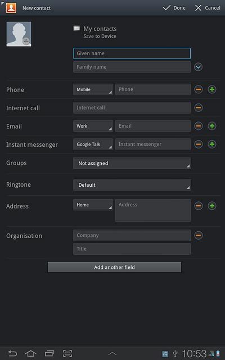The height and width of the screenshot is (360, 225).
Task: Tap Done to save the contact
Action: tap(174, 8)
